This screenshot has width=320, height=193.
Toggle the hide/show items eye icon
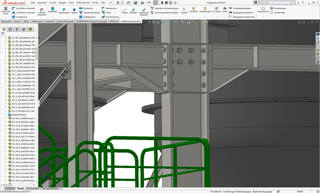189,22
